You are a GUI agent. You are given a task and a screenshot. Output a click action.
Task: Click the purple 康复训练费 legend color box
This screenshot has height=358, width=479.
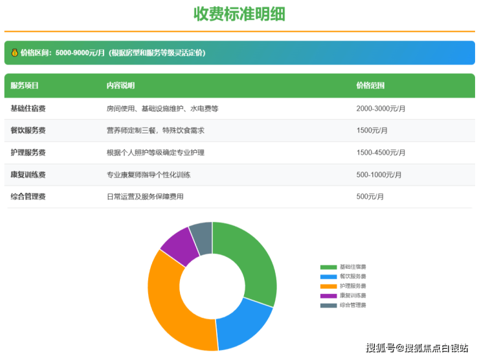[x=328, y=295]
